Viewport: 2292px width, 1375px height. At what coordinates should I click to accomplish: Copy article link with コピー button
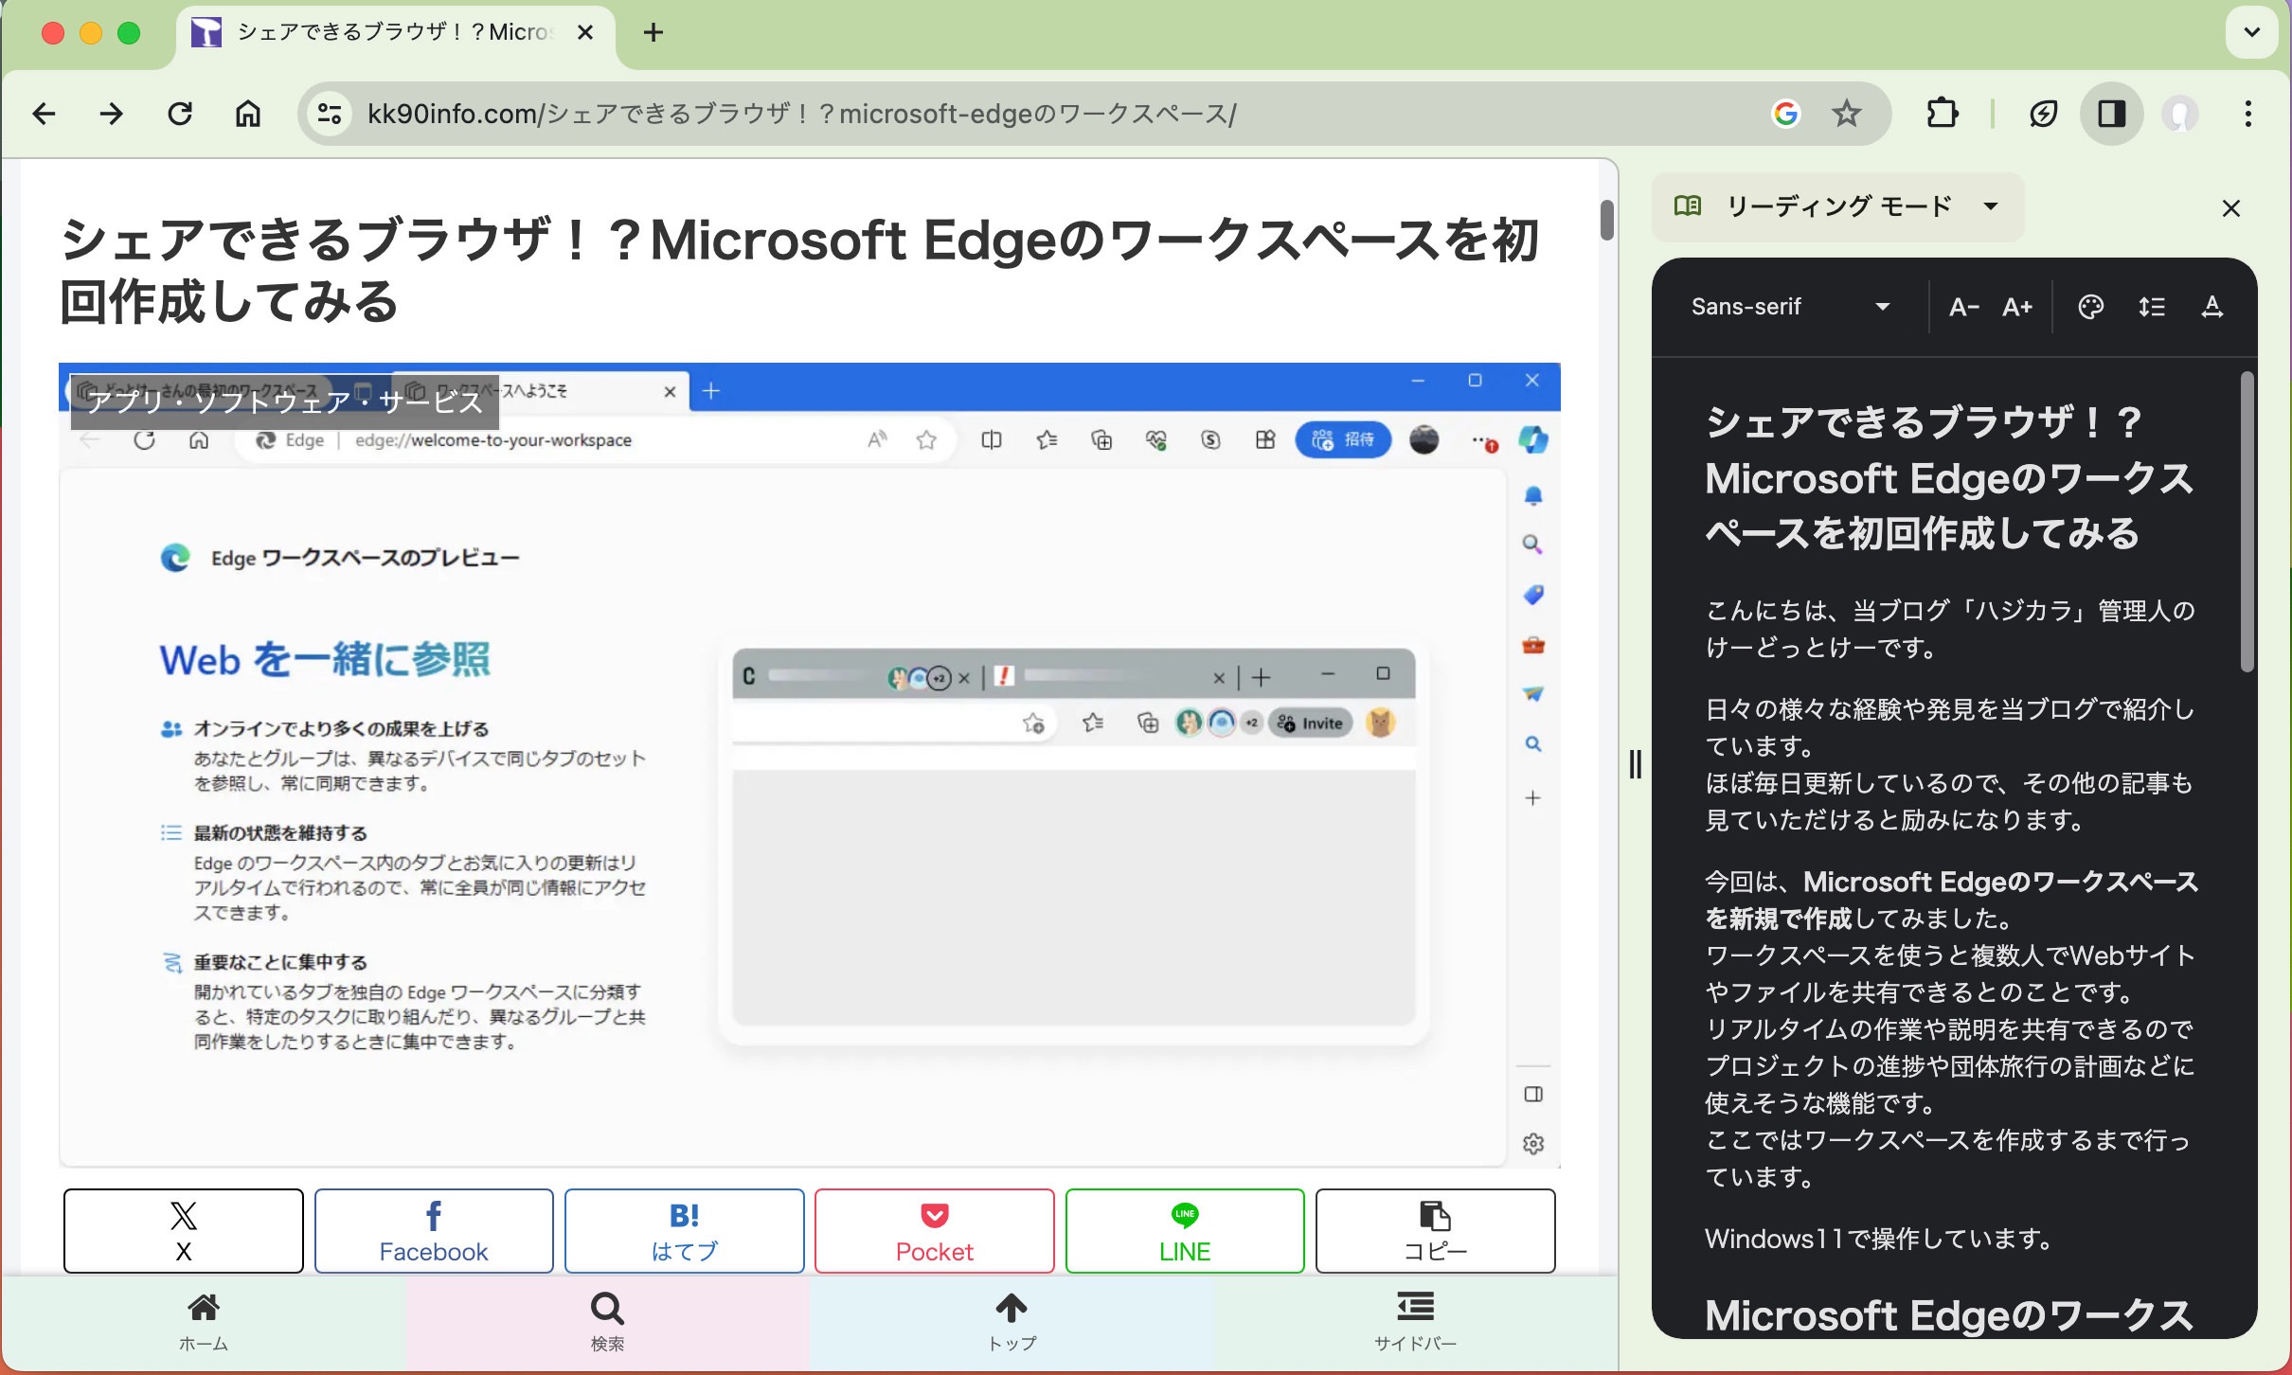[x=1435, y=1231]
